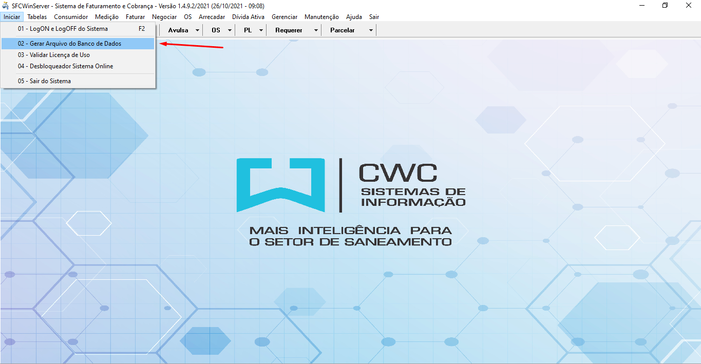
Task: Click the Avulsa toolbar button
Action: (x=178, y=30)
